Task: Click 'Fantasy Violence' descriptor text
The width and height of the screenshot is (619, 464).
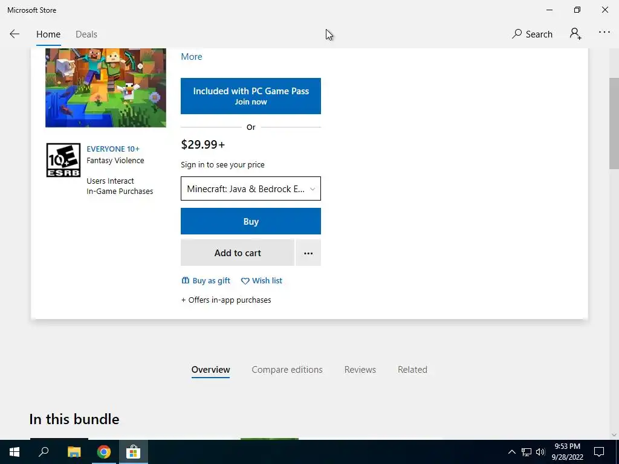Action: 115,160
